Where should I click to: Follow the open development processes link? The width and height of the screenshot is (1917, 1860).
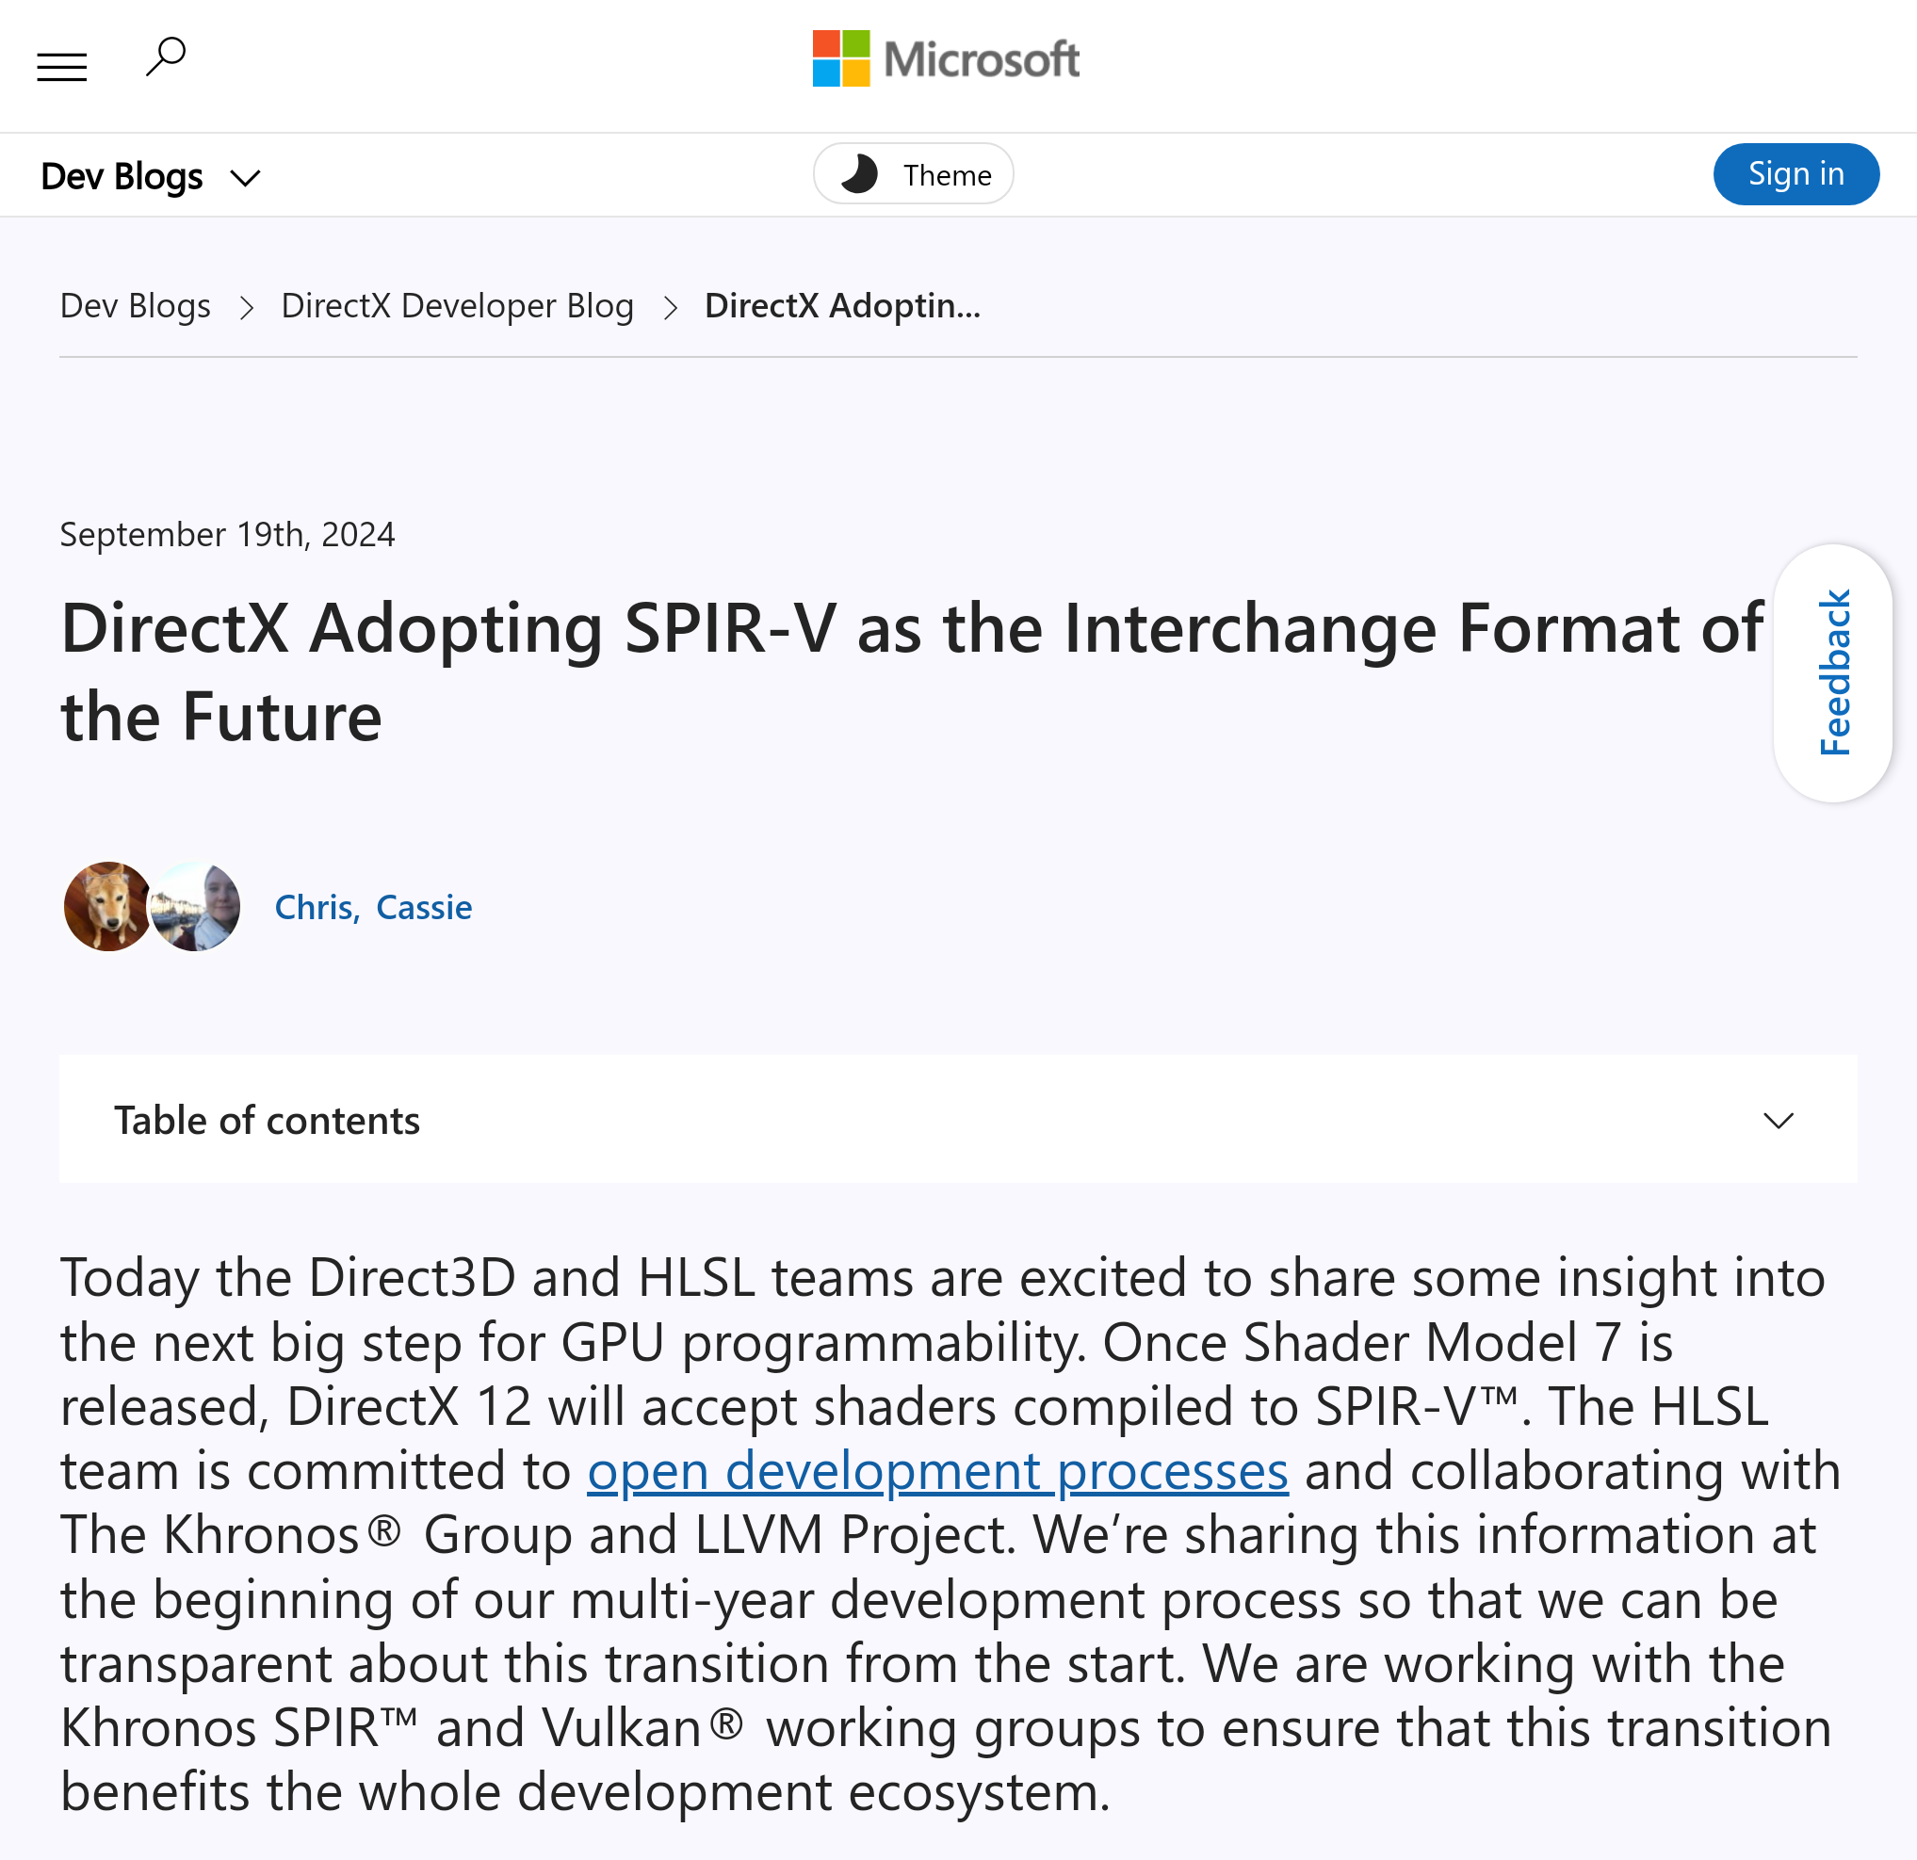tap(937, 1471)
